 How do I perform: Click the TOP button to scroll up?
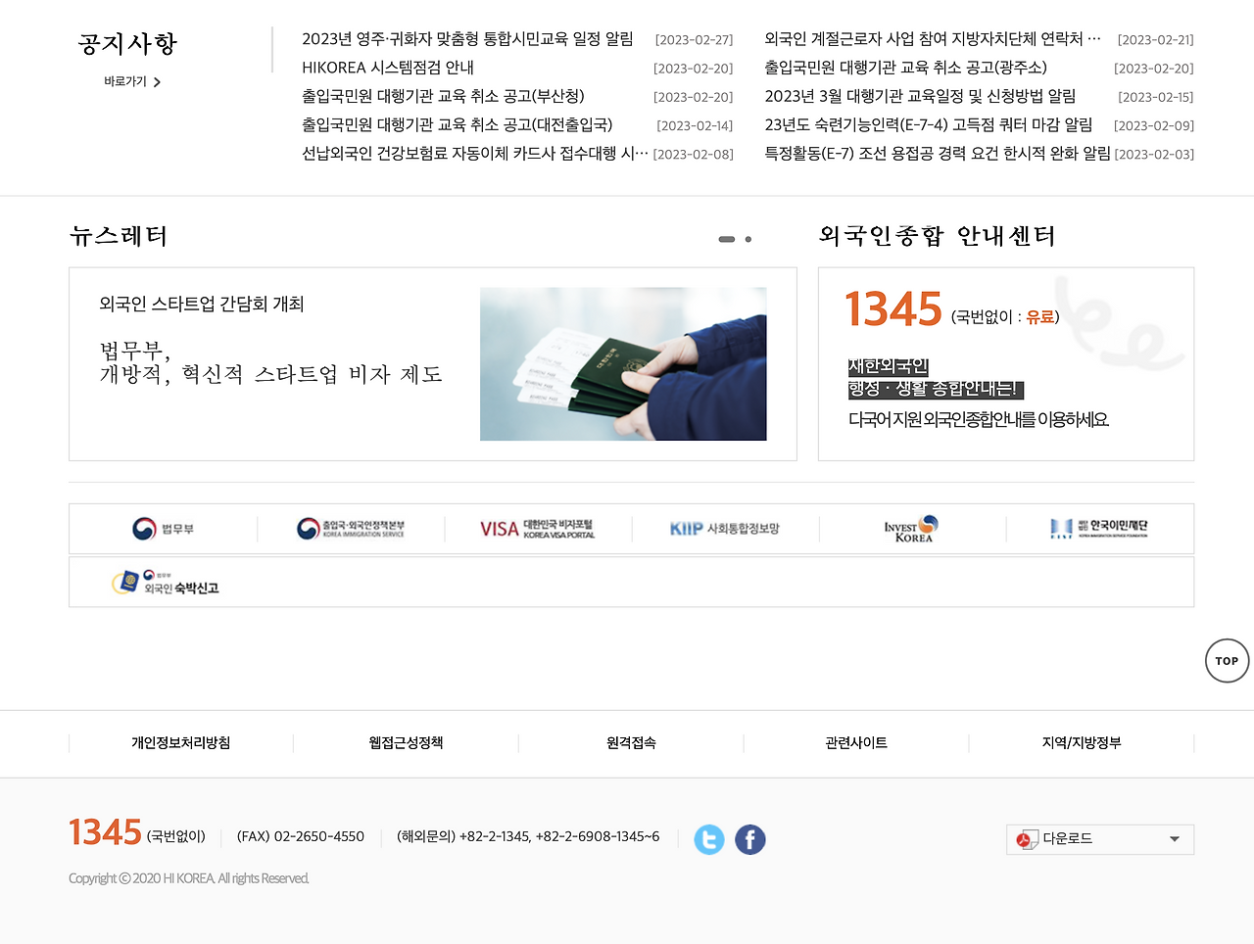[1227, 661]
